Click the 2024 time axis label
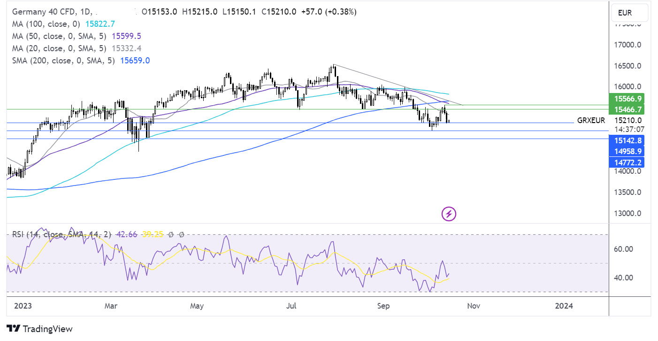Viewport: 658px width, 341px height. pyautogui.click(x=564, y=306)
